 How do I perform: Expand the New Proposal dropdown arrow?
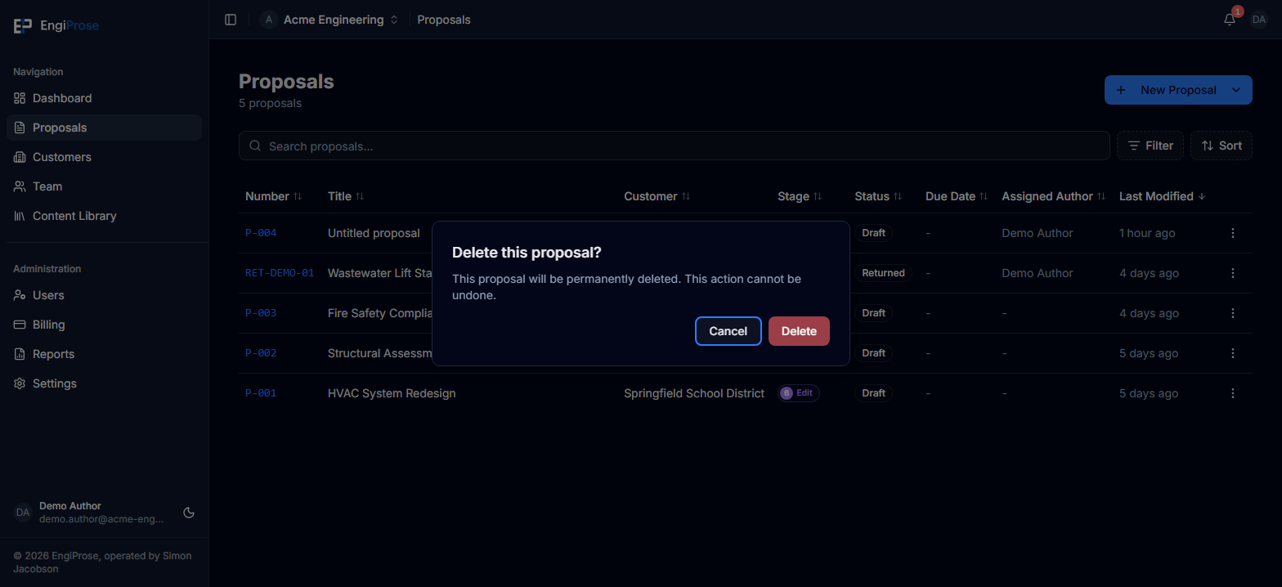[1236, 90]
